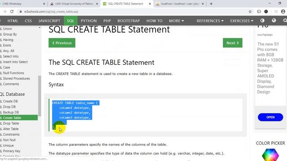Open SQL Null Functions in the sidebar
Viewport: 287px width, 161px height.
pyautogui.click(x=18, y=73)
